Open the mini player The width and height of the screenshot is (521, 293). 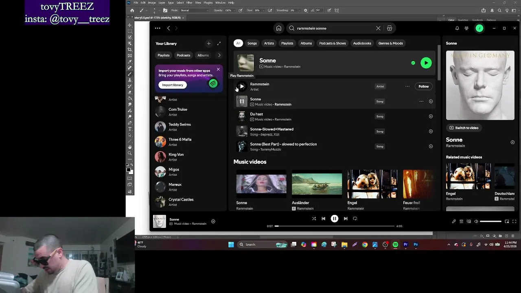point(507,221)
